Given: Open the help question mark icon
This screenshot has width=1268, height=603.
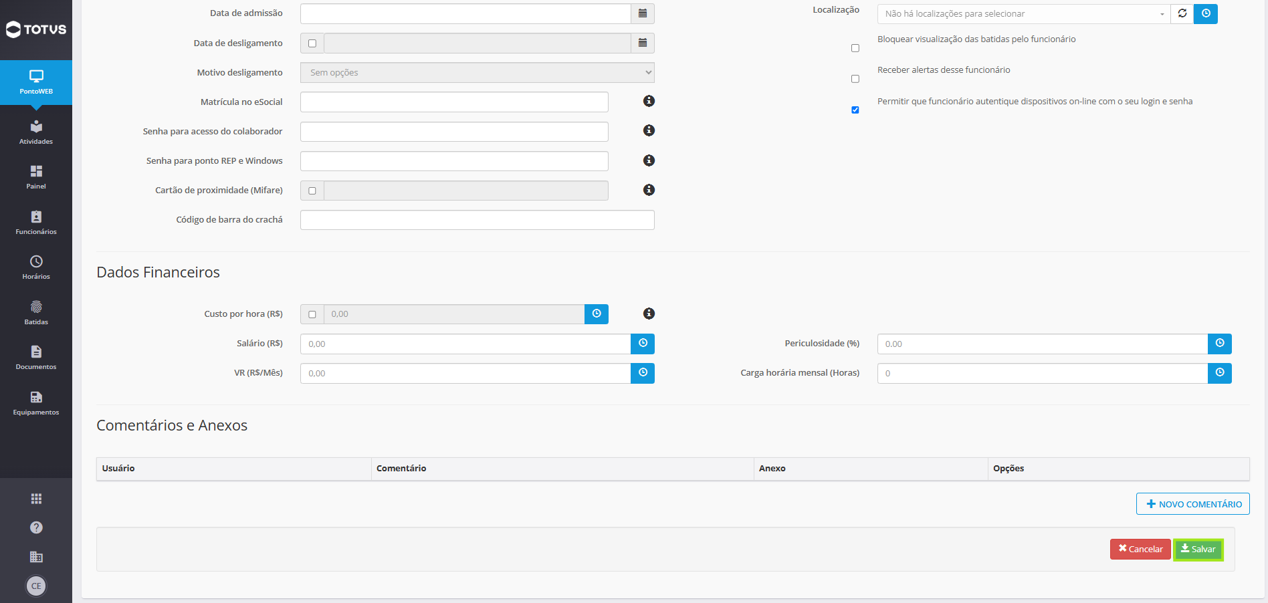Looking at the screenshot, I should click(x=36, y=527).
